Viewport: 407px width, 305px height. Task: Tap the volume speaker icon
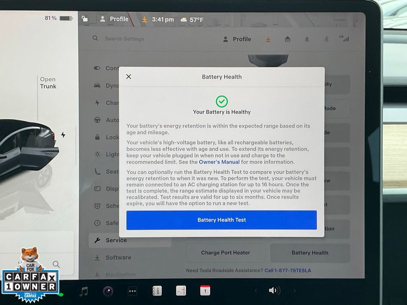(275, 290)
